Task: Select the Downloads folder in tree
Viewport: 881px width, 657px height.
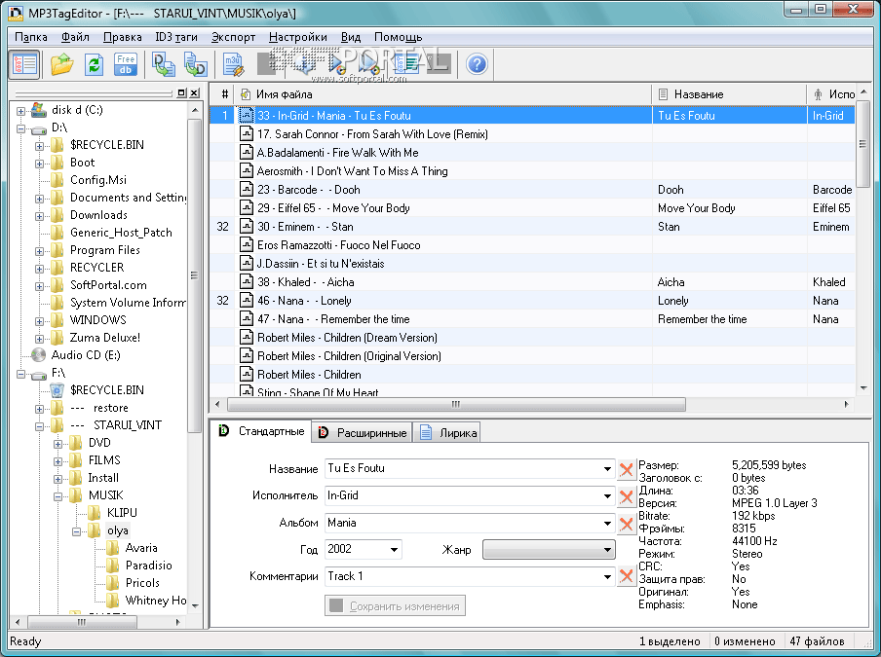Action: click(98, 215)
